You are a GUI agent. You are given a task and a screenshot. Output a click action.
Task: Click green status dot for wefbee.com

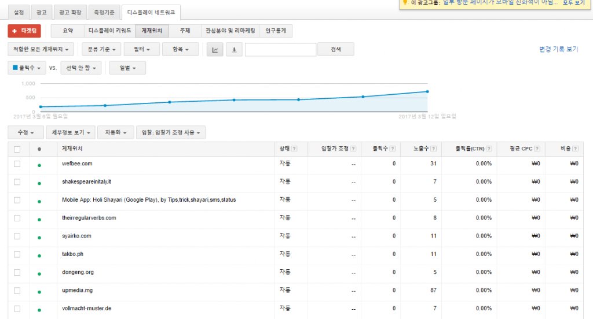click(39, 165)
